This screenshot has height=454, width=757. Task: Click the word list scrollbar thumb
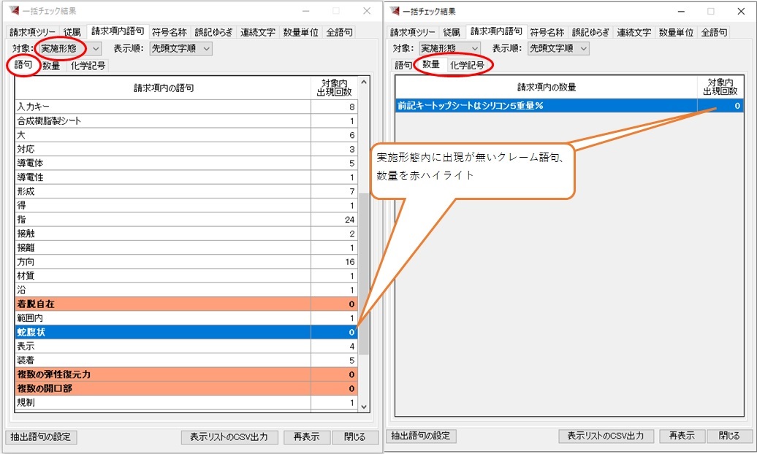click(x=364, y=274)
